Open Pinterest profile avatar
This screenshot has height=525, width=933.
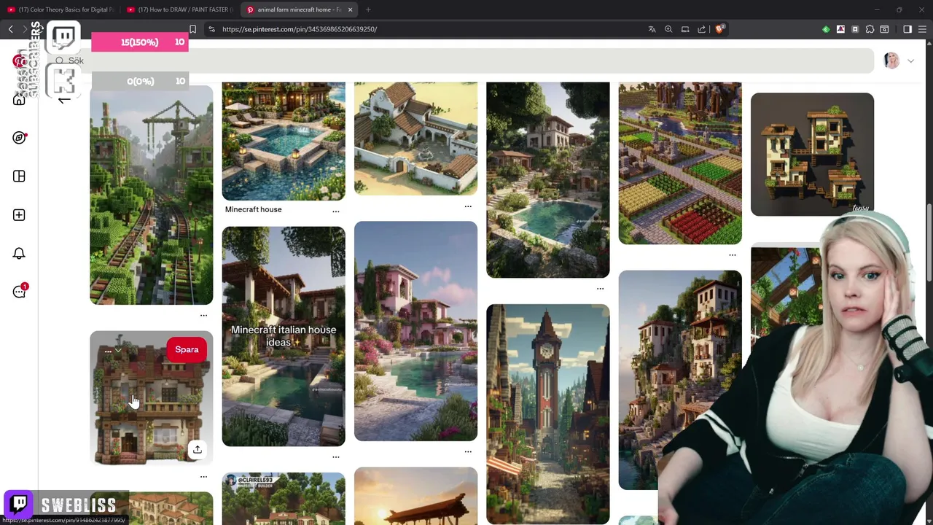(891, 61)
